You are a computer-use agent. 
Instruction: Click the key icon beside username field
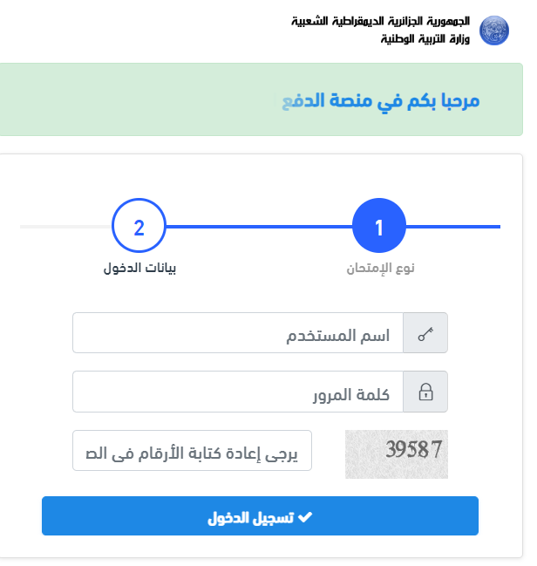coord(425,333)
